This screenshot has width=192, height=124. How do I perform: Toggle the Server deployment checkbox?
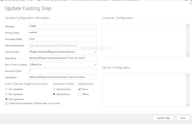pyautogui.click(x=79, y=89)
